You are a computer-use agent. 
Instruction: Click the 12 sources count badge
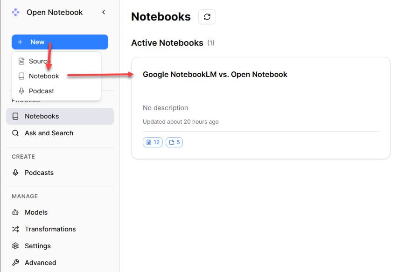[x=153, y=142]
